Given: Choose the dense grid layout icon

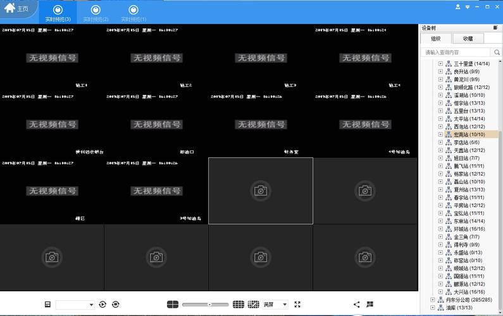Looking at the screenshot, I should [239, 304].
